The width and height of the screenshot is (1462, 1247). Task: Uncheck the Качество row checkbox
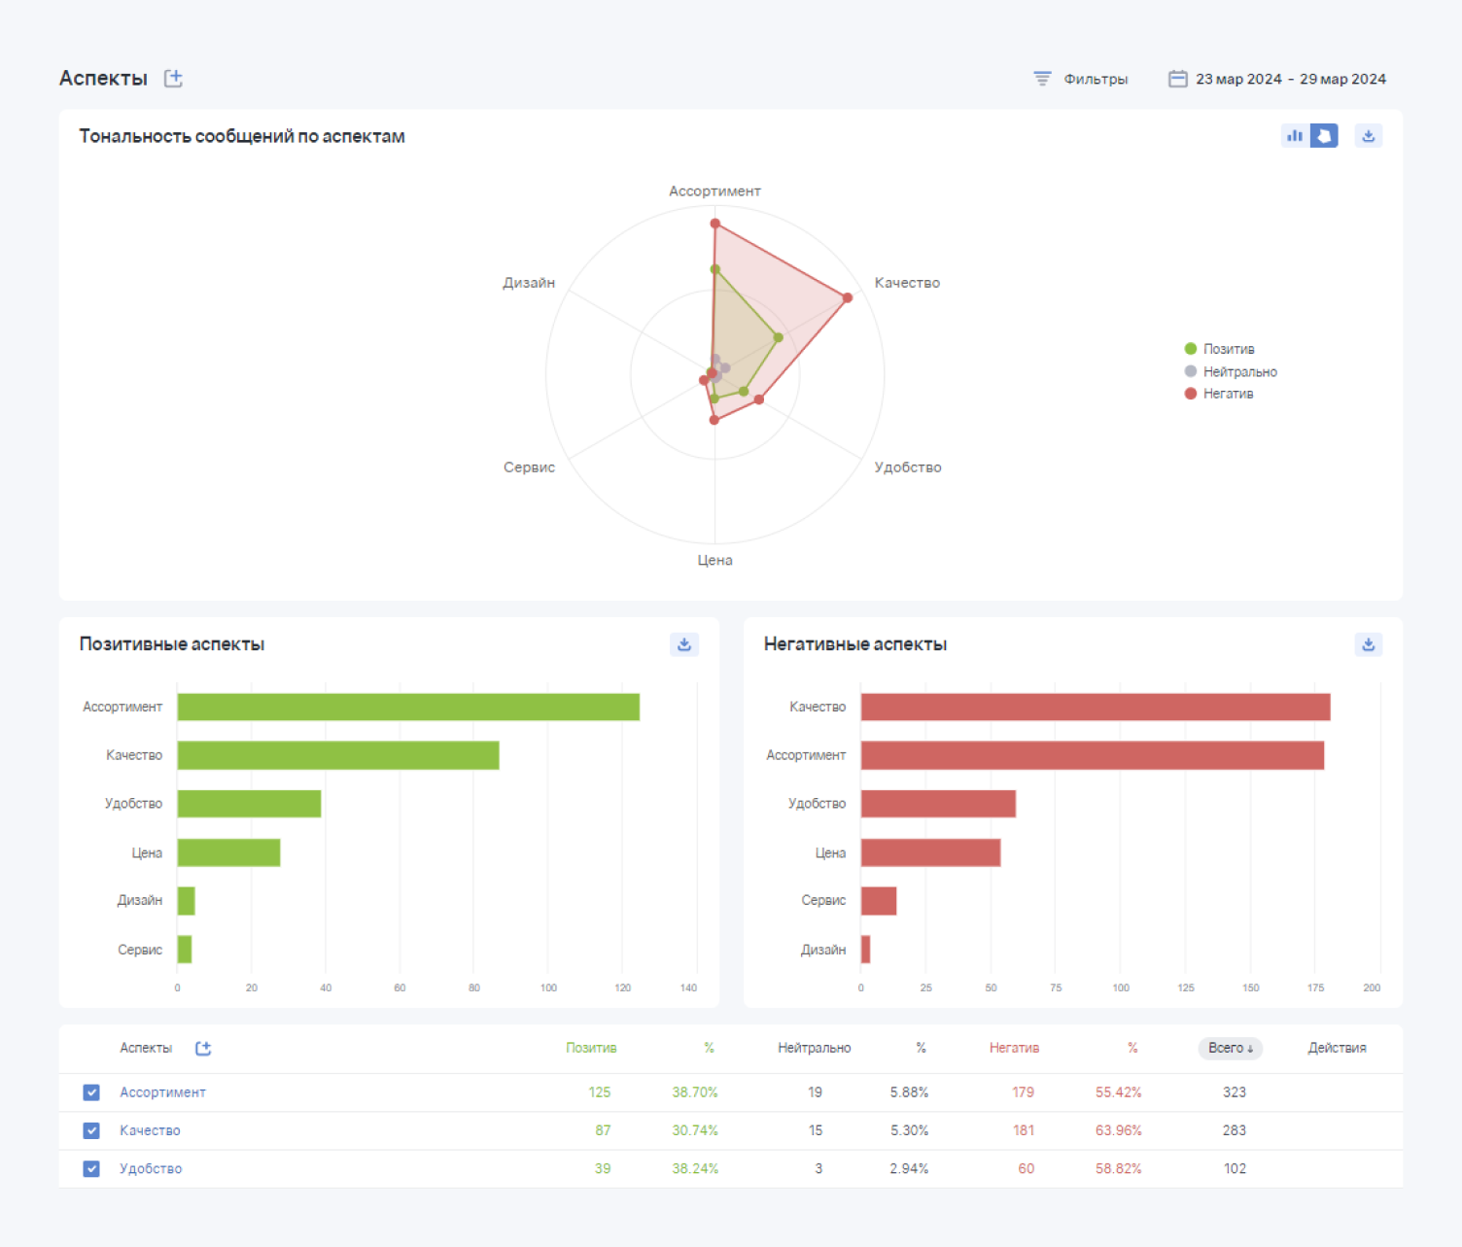[91, 1130]
